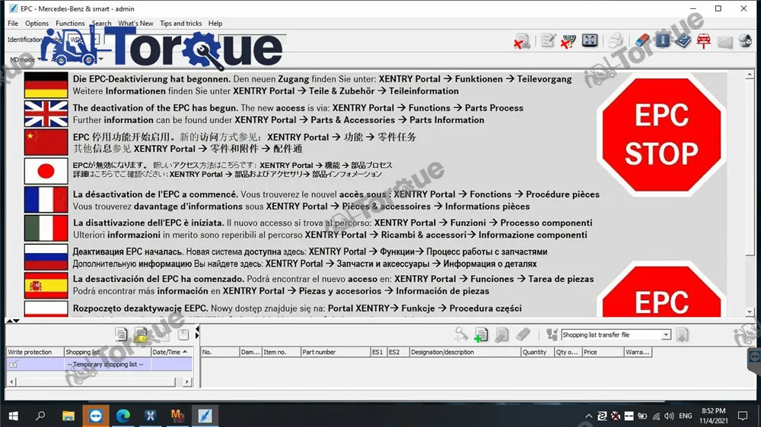The image size is (761, 427).
Task: Click the grey eraser icon above parts table
Action: tap(523, 334)
